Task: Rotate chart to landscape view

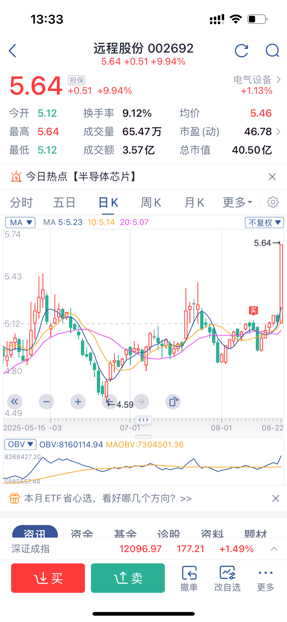Action: (173, 402)
